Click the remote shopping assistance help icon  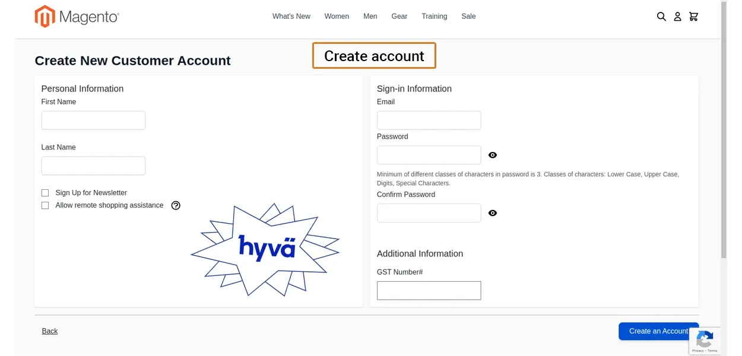(176, 205)
